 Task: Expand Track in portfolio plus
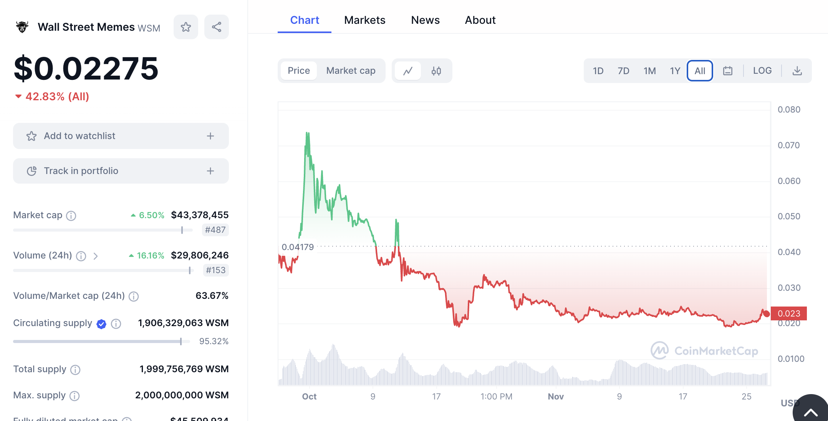[x=210, y=171]
